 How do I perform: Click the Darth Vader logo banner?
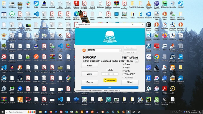(110, 37)
